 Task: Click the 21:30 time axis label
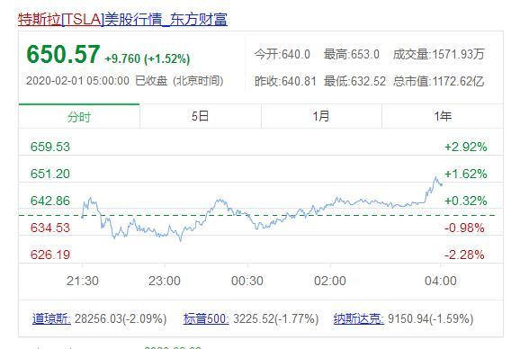coord(83,281)
